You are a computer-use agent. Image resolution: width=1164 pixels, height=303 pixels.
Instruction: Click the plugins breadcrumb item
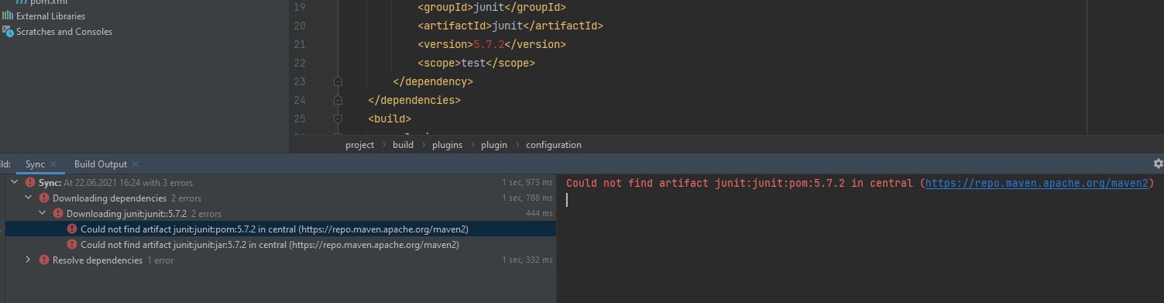(448, 145)
